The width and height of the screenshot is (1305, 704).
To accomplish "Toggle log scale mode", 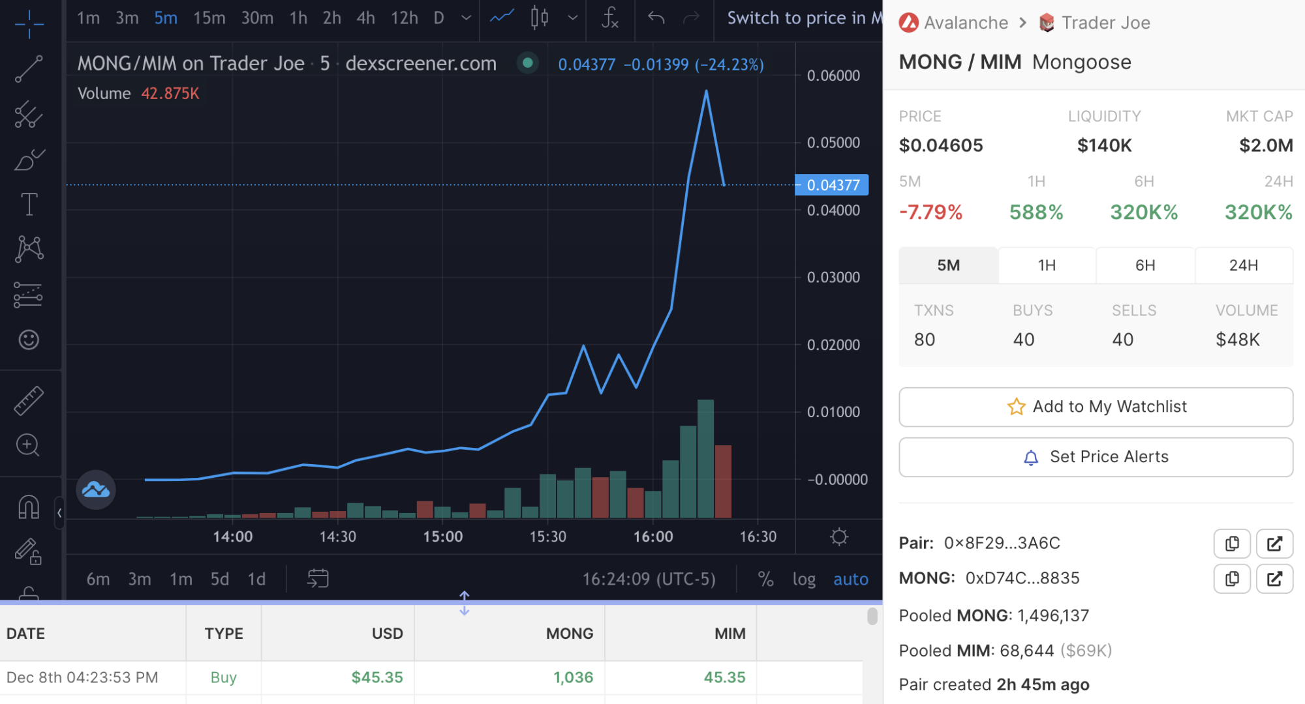I will pos(804,579).
